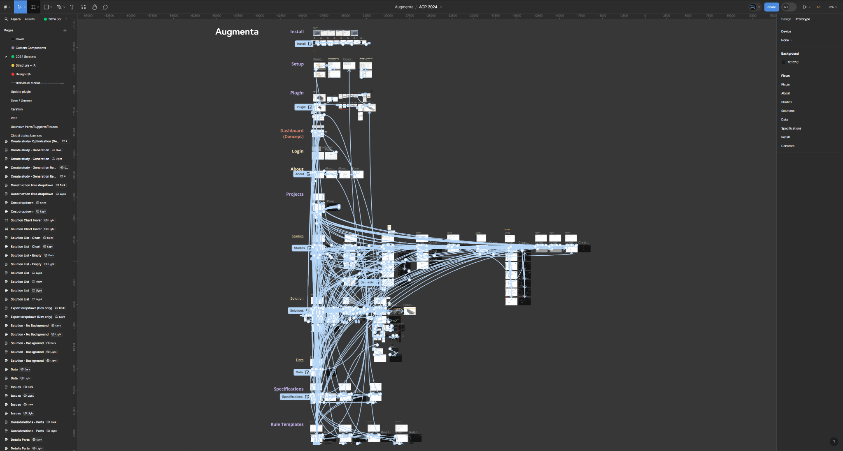This screenshot has width=843, height=451.
Task: Select the Frame tool
Action: [33, 7]
